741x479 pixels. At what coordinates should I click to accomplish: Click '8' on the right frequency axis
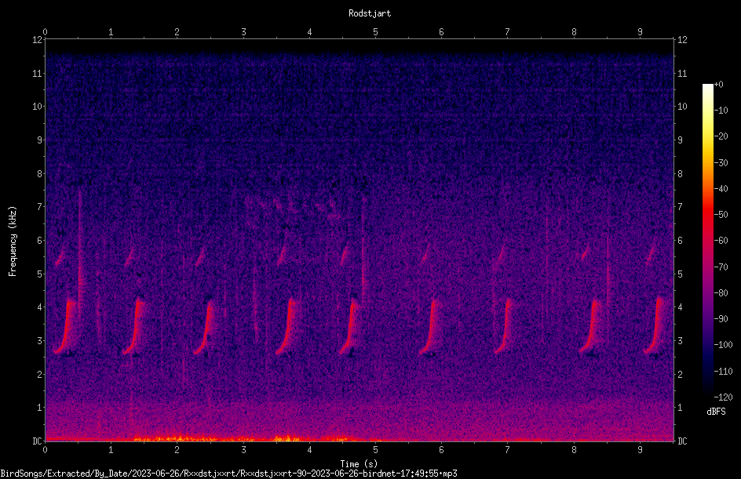(x=680, y=174)
